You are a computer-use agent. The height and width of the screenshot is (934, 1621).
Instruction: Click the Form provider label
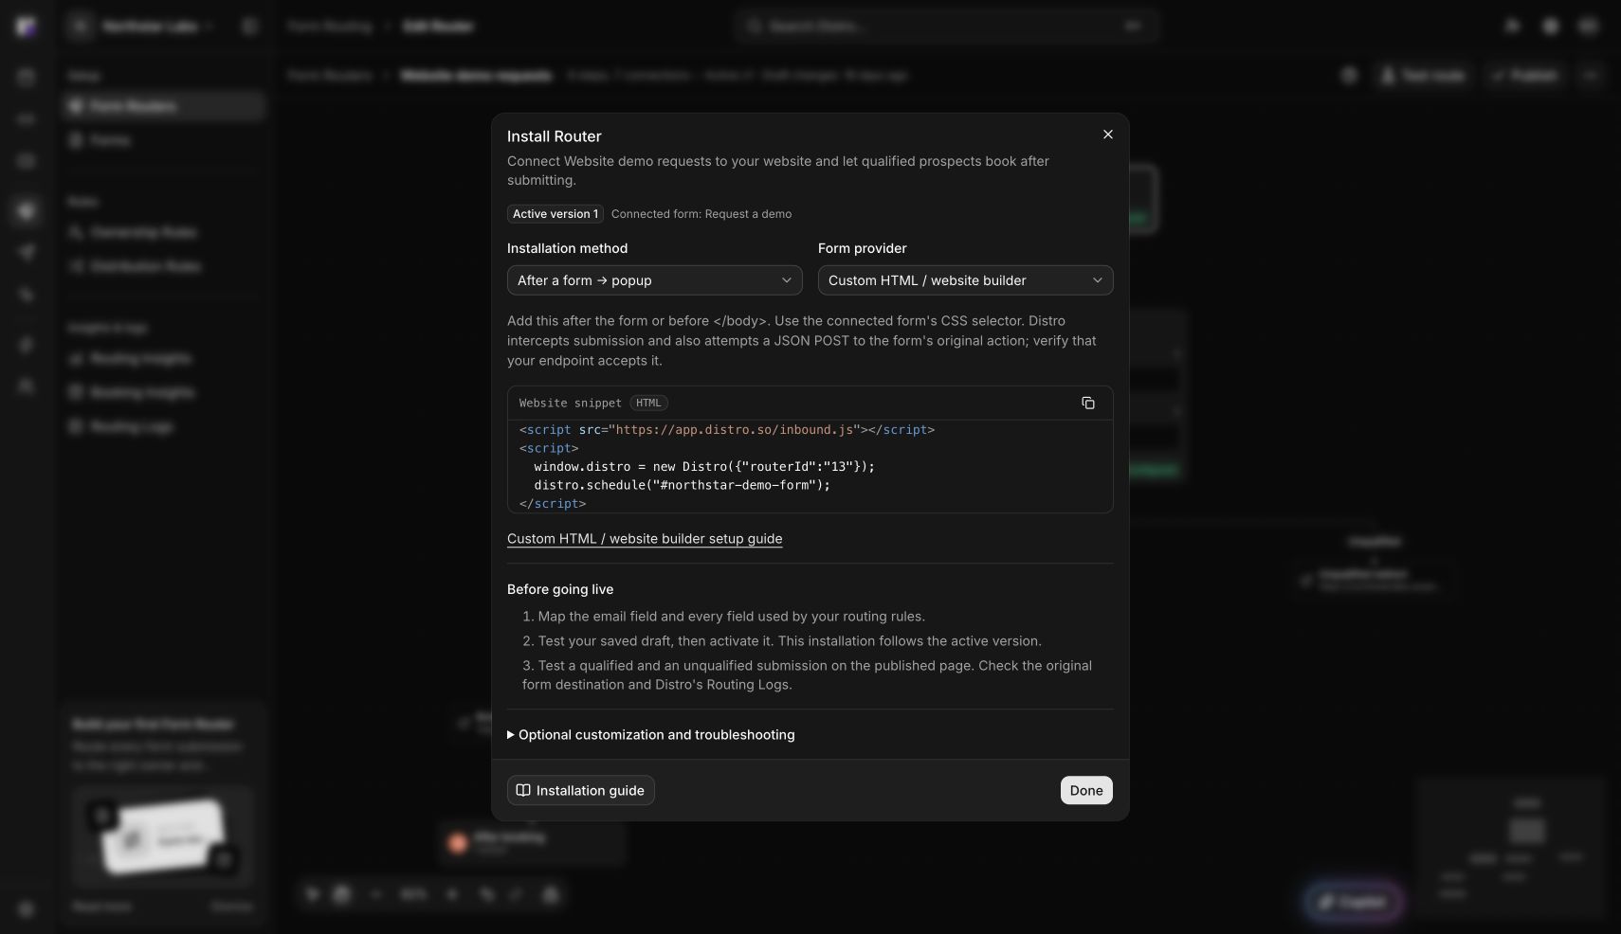click(863, 248)
